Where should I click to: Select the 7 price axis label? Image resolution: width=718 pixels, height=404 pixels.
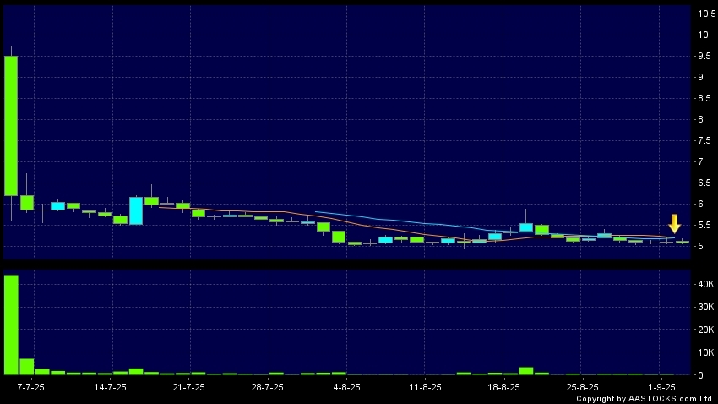pos(700,161)
